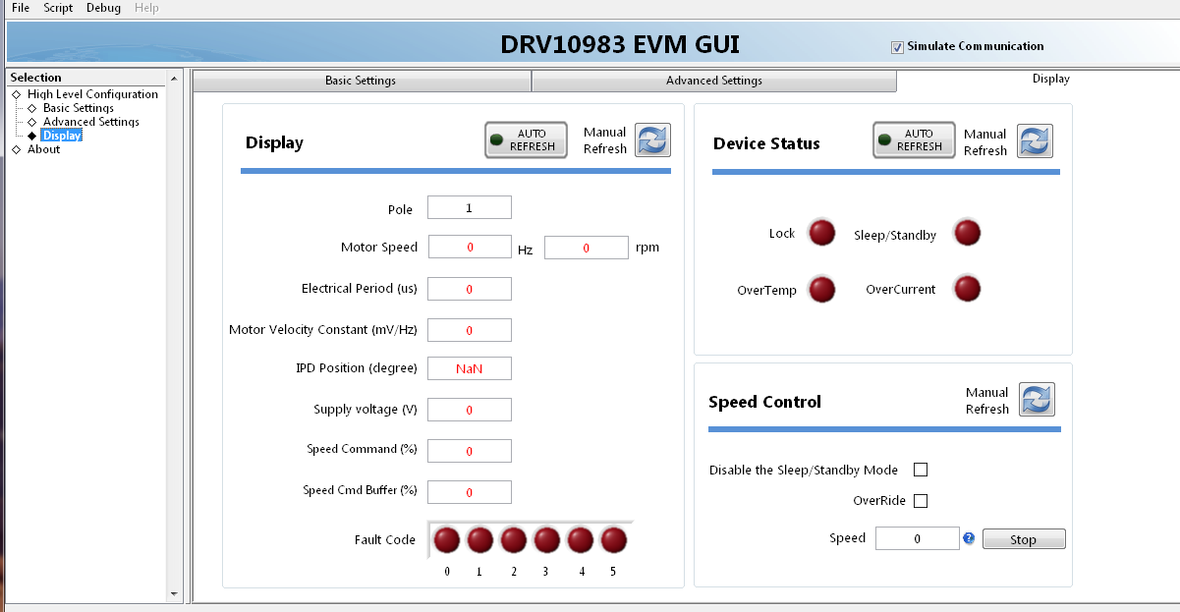Click the Selection panel header
The width and height of the screenshot is (1180, 612).
(x=87, y=78)
